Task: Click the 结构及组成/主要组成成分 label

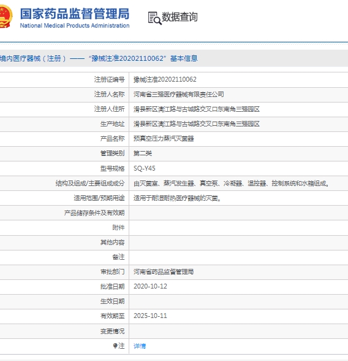Action: [90, 183]
